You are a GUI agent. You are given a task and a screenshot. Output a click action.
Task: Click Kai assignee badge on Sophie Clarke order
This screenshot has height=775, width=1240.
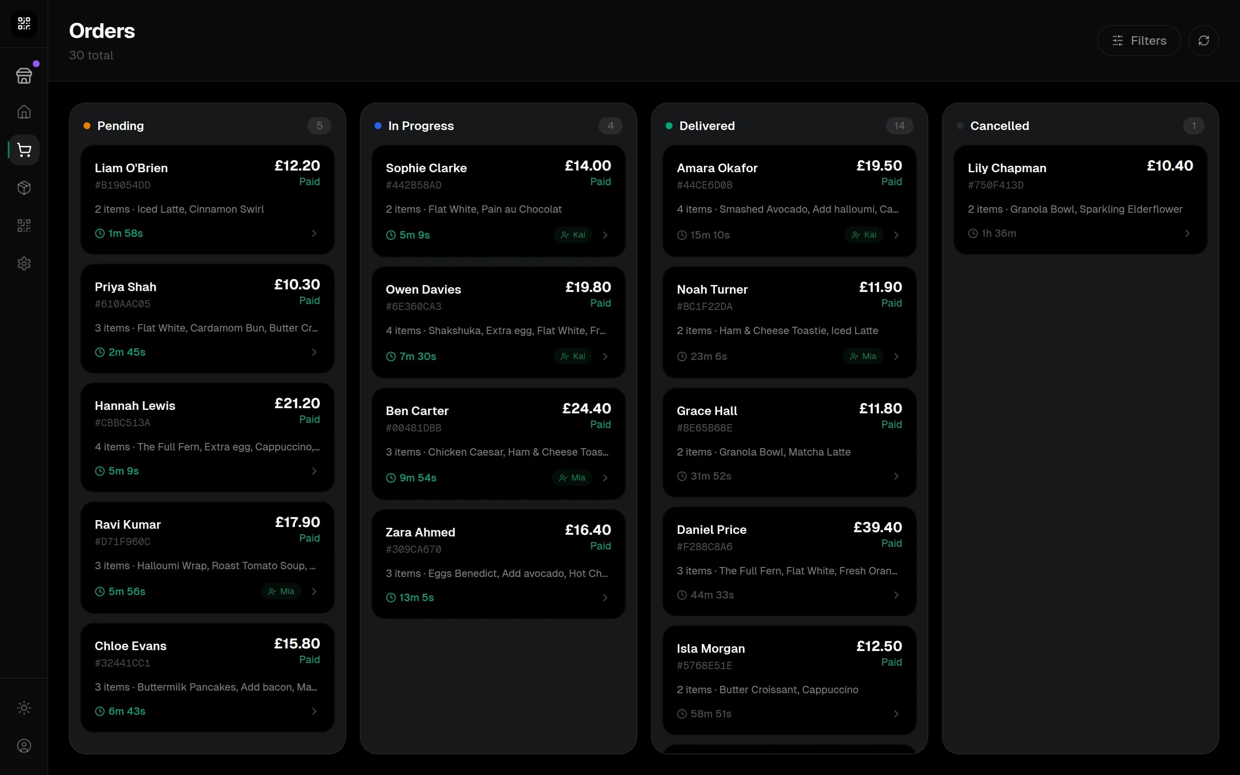point(573,235)
